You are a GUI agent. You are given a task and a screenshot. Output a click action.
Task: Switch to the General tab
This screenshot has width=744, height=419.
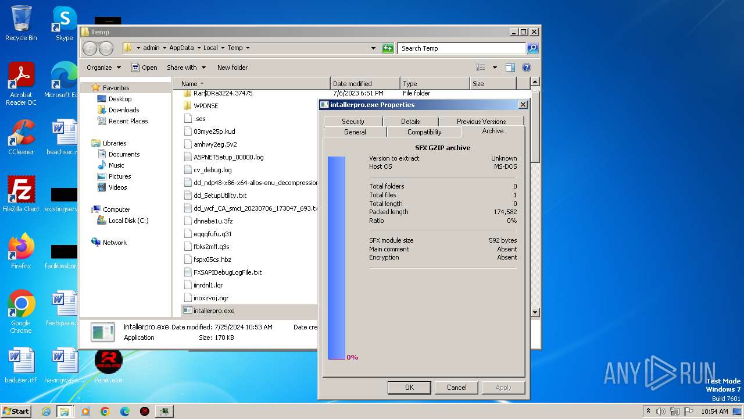pos(355,132)
